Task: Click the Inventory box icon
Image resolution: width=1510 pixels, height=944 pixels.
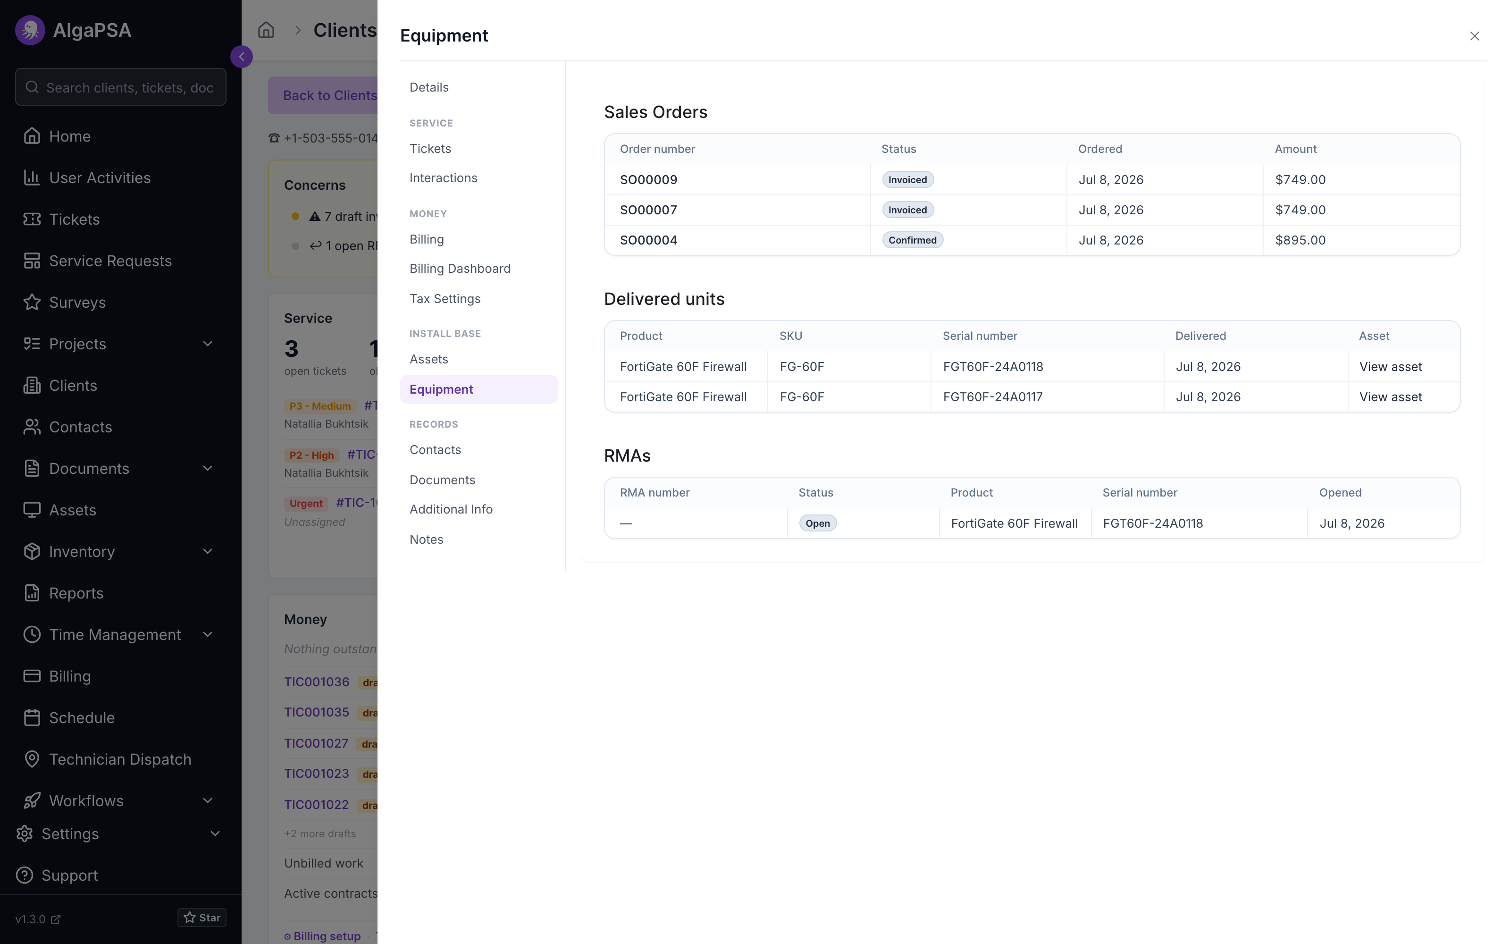Action: (32, 551)
